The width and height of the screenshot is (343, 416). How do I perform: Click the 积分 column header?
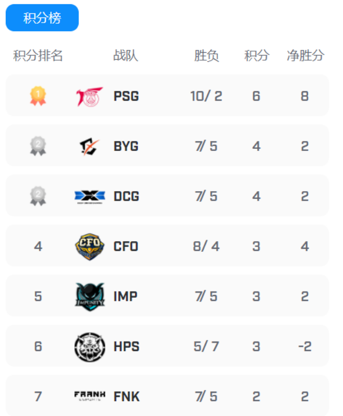(x=257, y=55)
